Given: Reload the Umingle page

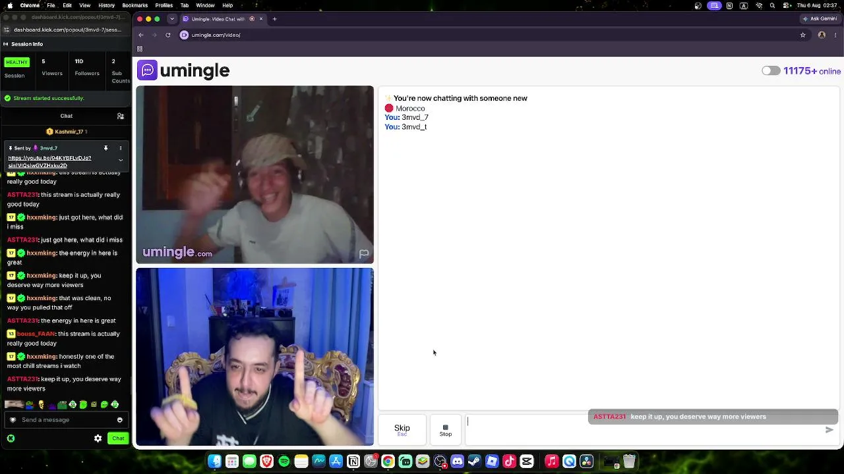Looking at the screenshot, I should [168, 35].
